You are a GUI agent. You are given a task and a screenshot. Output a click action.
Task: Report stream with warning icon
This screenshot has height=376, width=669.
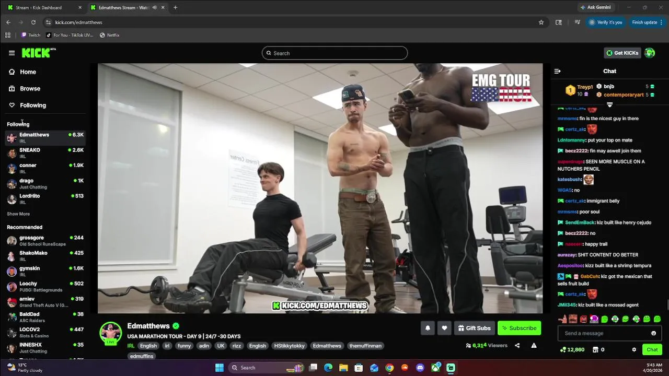click(534, 345)
